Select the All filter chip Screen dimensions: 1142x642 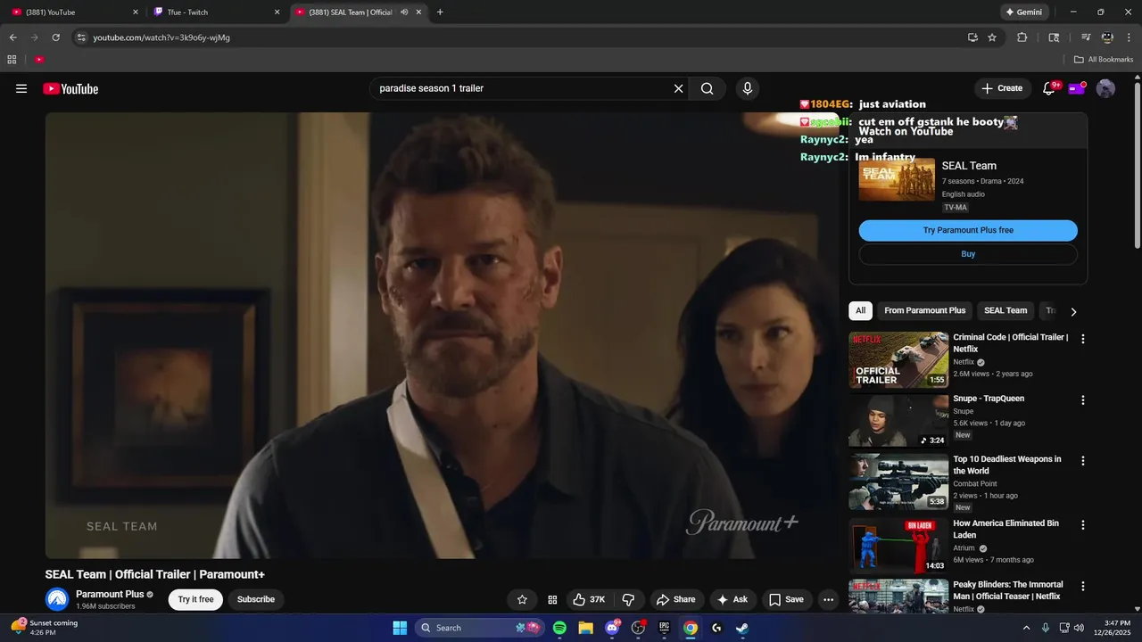point(860,310)
